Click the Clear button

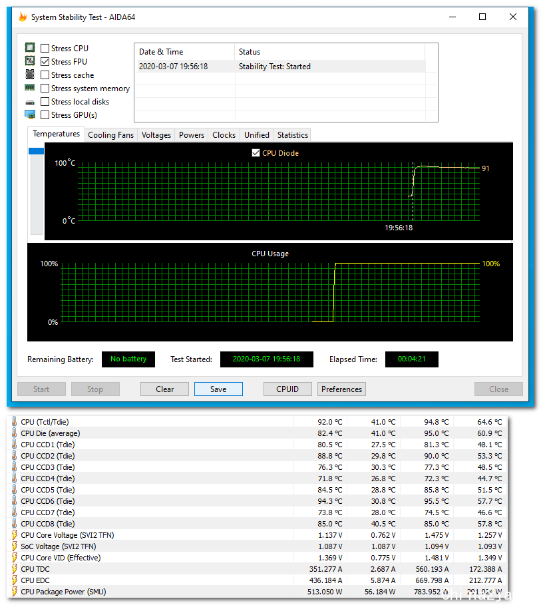point(165,389)
